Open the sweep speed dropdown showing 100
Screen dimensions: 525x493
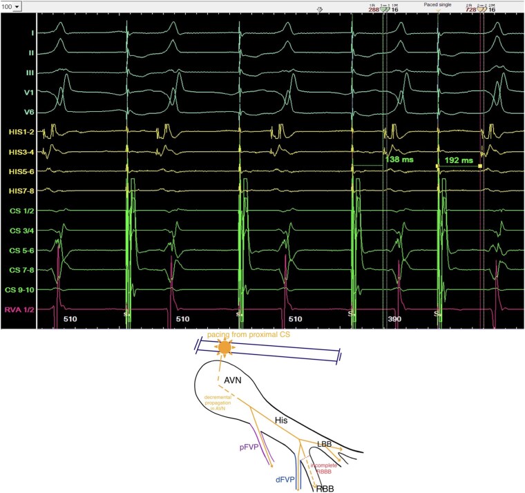(17, 6)
